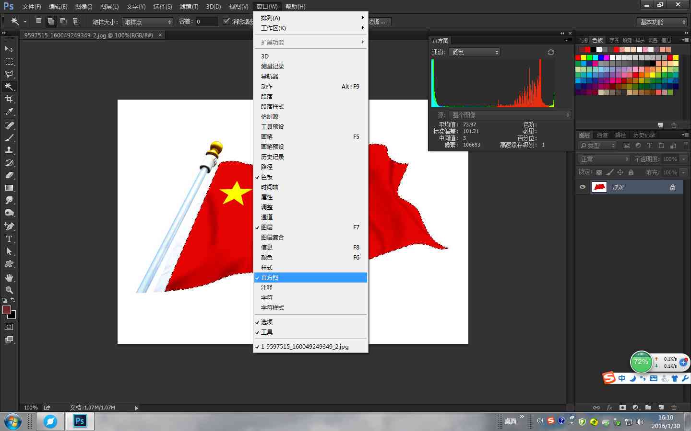Click Subtract from Selection mode icon
Screen dimensions: 691x431
click(63, 21)
